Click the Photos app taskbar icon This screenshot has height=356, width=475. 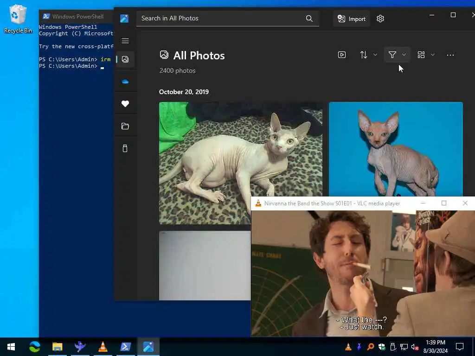pyautogui.click(x=148, y=347)
